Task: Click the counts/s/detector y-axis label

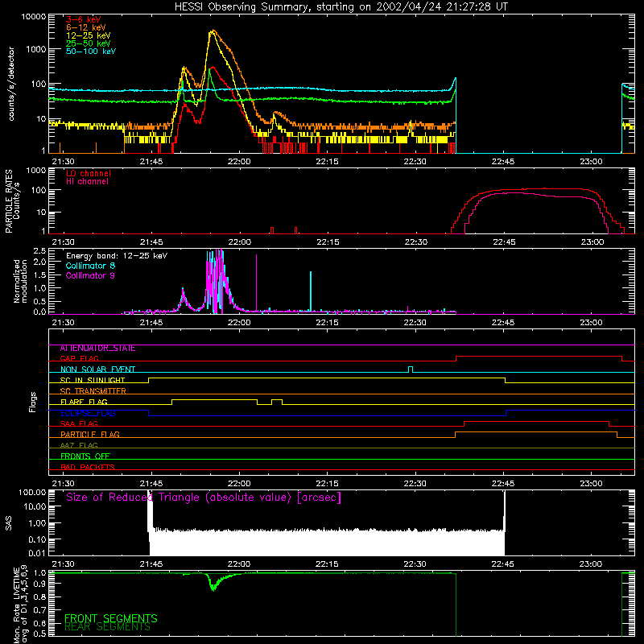Action: point(11,84)
